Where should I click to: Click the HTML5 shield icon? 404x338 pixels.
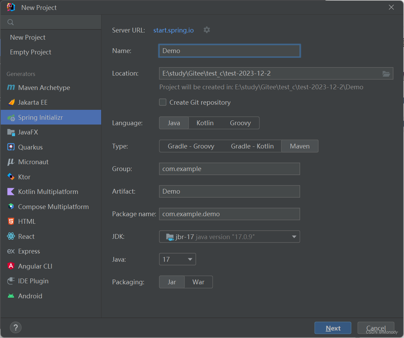click(x=11, y=221)
